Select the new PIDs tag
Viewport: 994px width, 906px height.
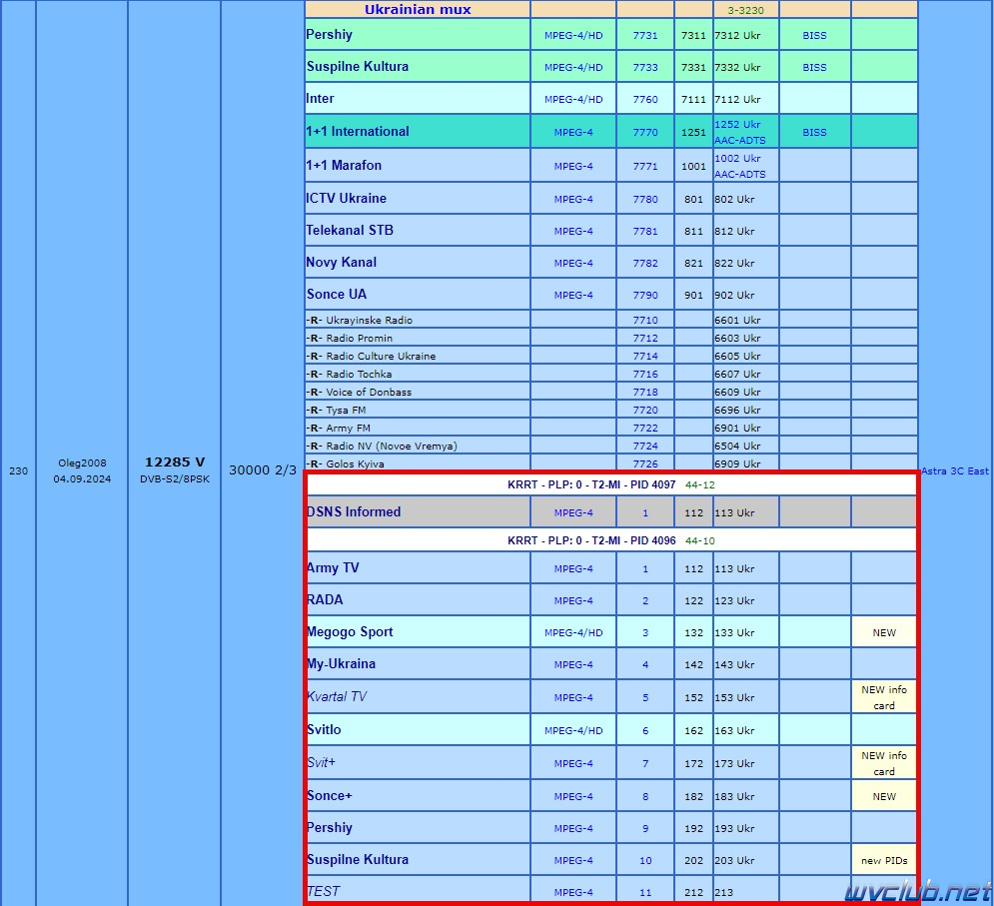coord(884,860)
